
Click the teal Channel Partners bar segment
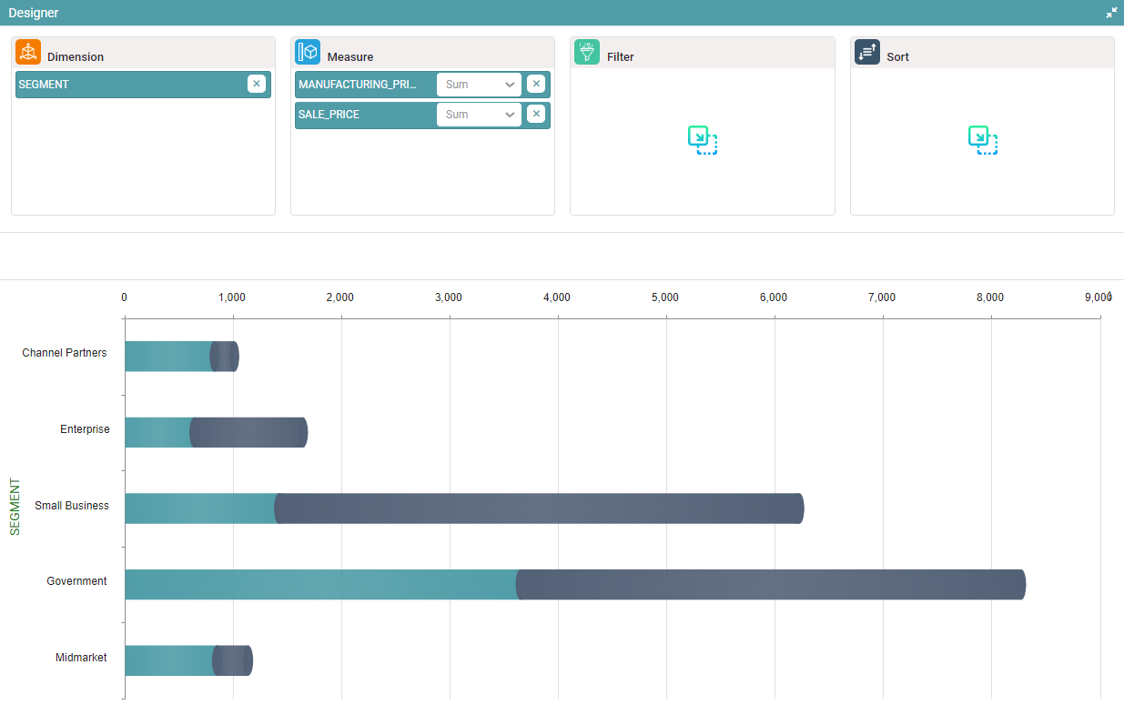click(x=167, y=357)
